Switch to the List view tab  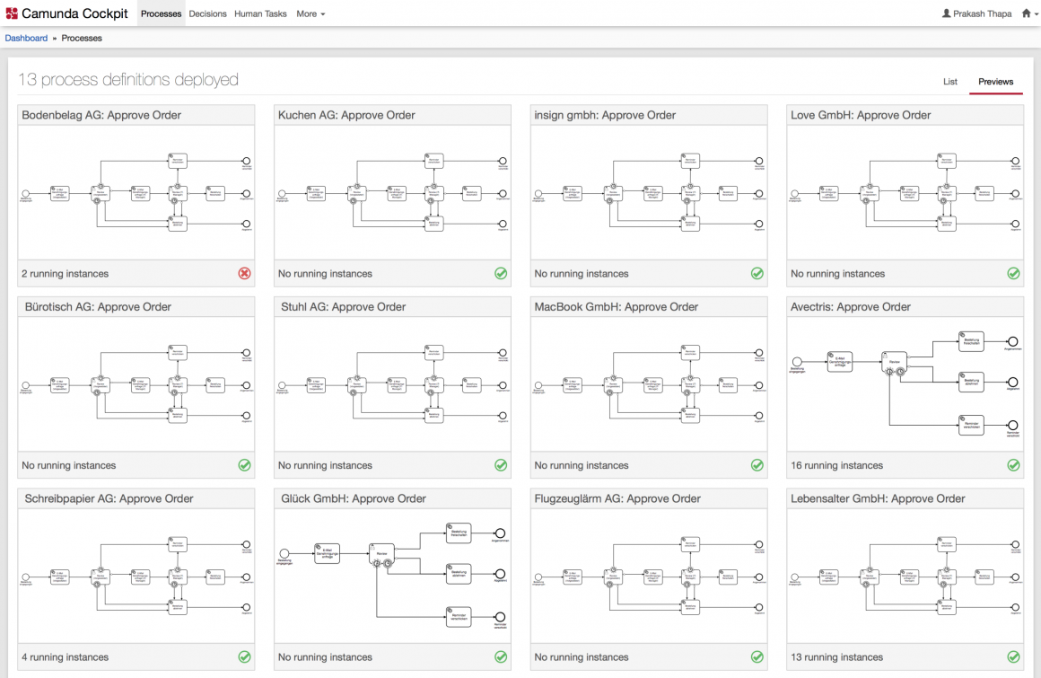(950, 82)
